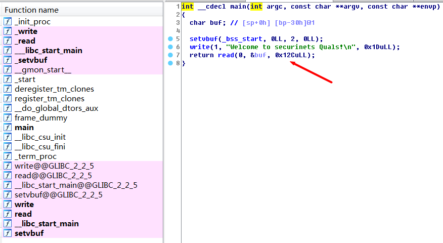Click the function icon next to __gmon_start__
Viewport: 443px width, 243px height.
[8, 70]
